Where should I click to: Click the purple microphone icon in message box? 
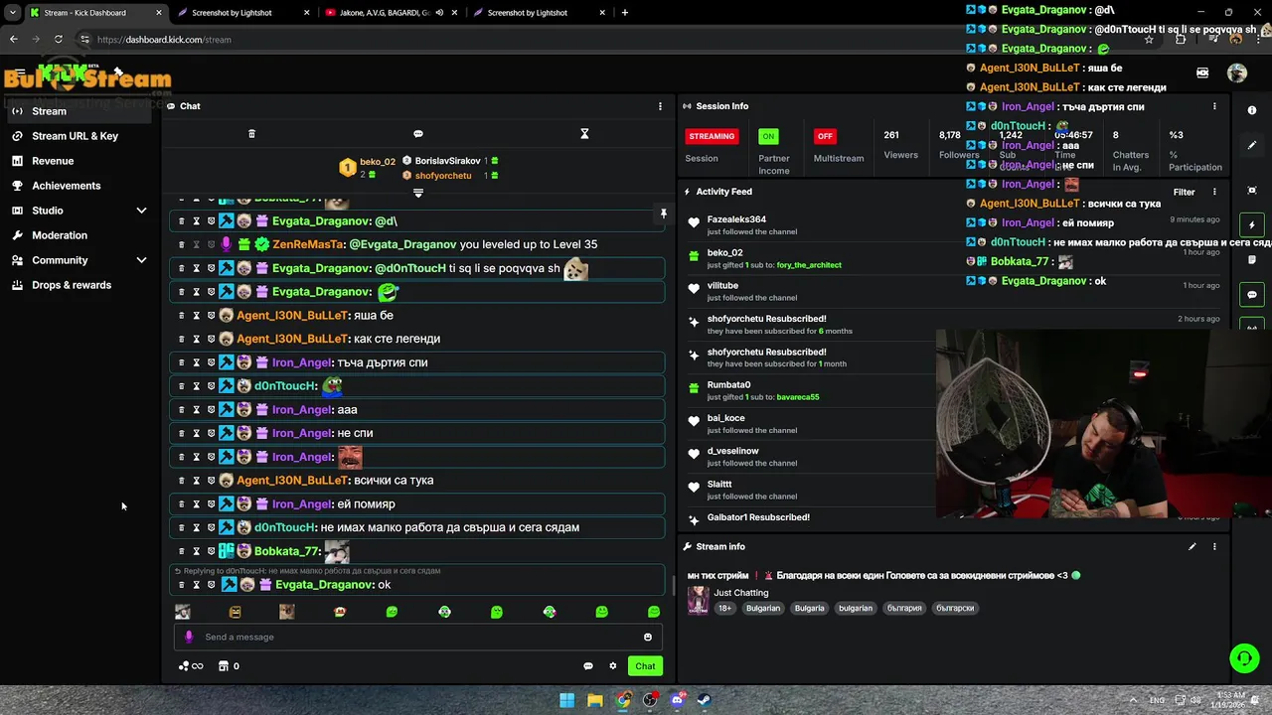[x=189, y=638]
